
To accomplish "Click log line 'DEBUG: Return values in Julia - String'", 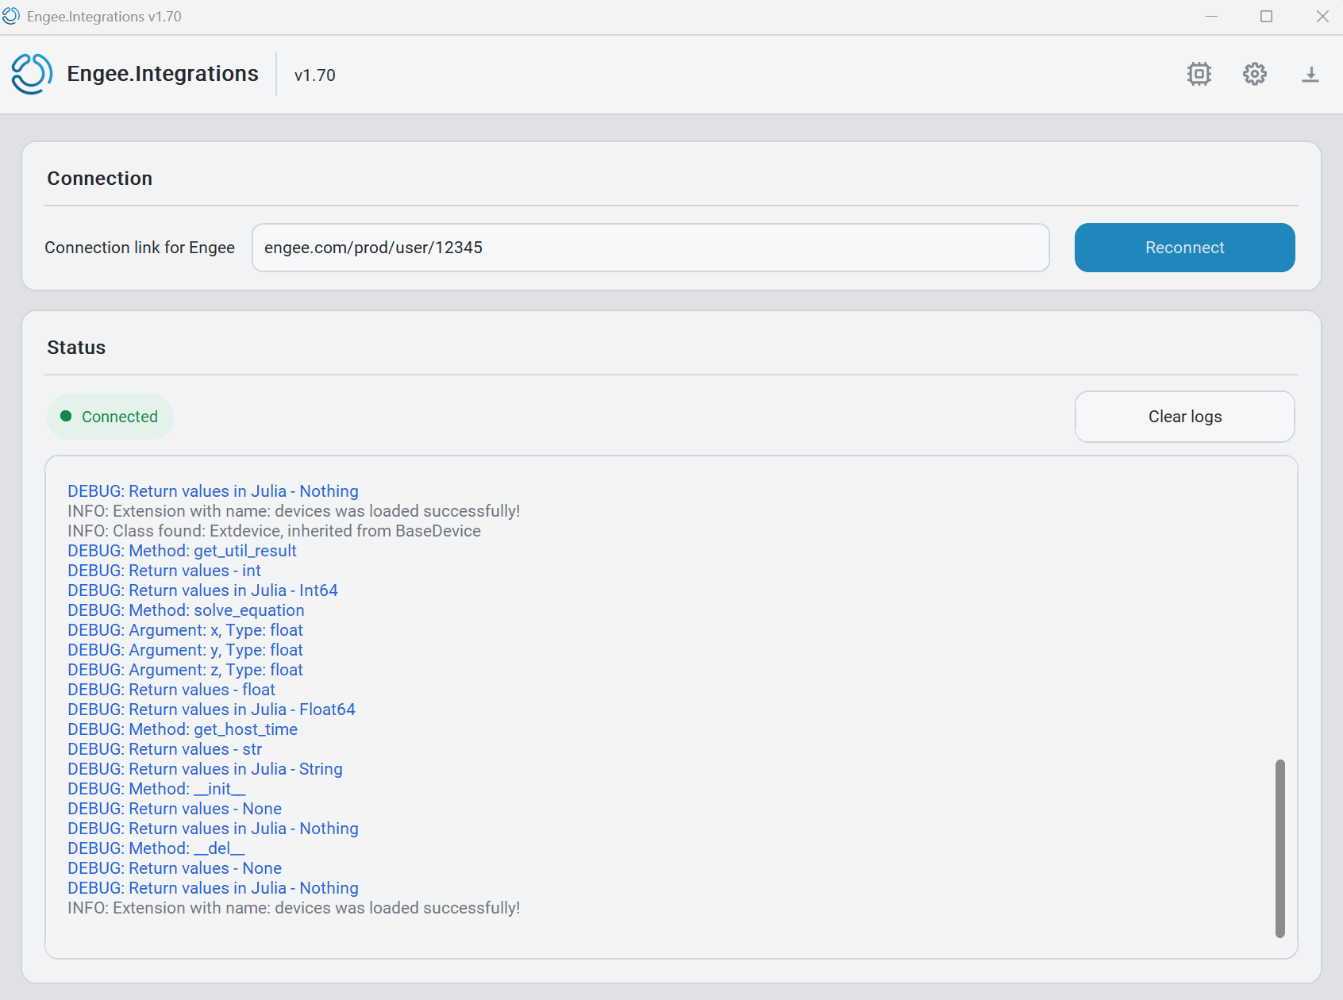I will pos(205,769).
